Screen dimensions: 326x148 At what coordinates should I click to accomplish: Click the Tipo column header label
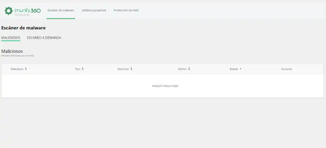78,69
